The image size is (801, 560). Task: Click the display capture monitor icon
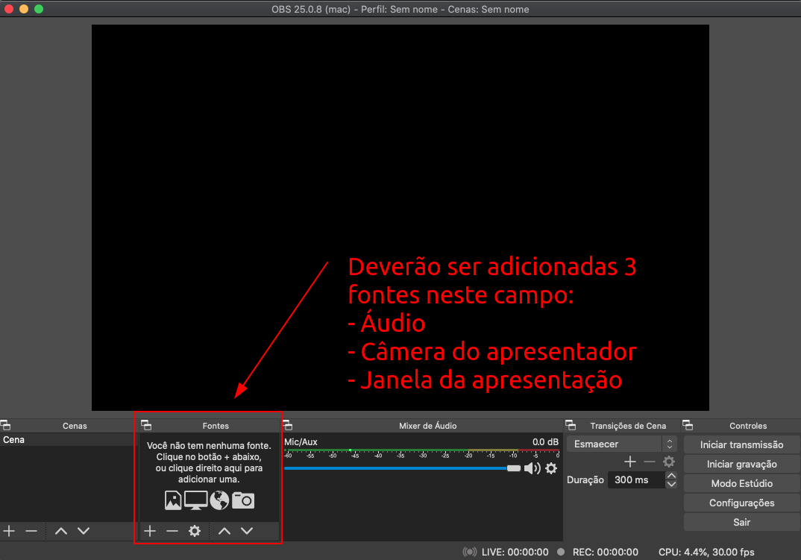195,500
